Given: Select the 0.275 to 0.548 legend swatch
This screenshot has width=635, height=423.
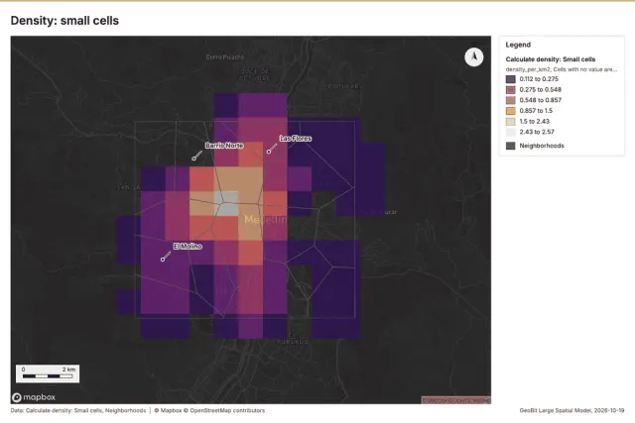Looking at the screenshot, I should tap(511, 90).
